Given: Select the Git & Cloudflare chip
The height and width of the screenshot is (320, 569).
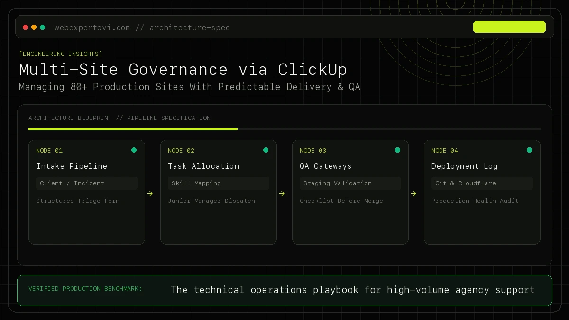Looking at the screenshot, I should point(482,183).
